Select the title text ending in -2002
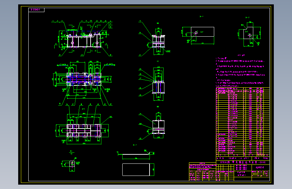The width and height of the screenshot is (292, 189). (243, 162)
